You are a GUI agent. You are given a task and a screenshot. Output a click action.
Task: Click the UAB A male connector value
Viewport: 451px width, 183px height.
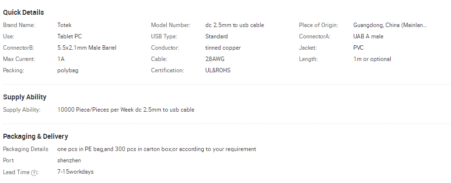pyautogui.click(x=368, y=36)
